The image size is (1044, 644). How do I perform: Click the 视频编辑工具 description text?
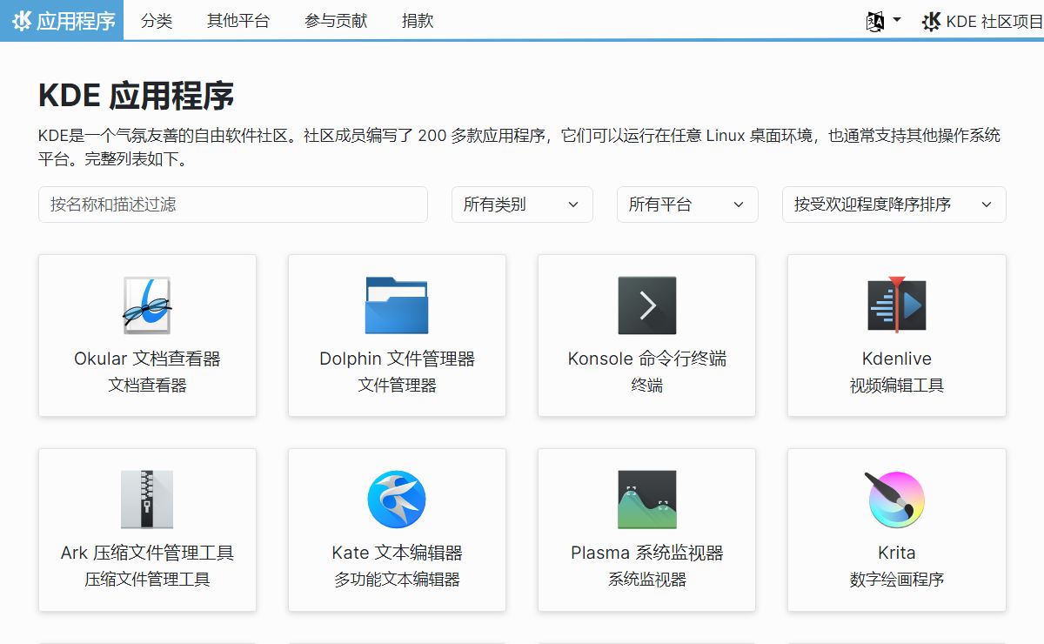coord(896,386)
